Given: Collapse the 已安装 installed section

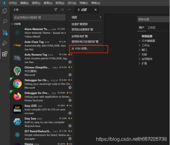Looking at the screenshot, I should pos(12,24).
